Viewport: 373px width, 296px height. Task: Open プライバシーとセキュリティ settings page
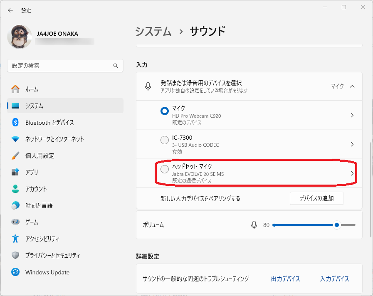click(52, 255)
